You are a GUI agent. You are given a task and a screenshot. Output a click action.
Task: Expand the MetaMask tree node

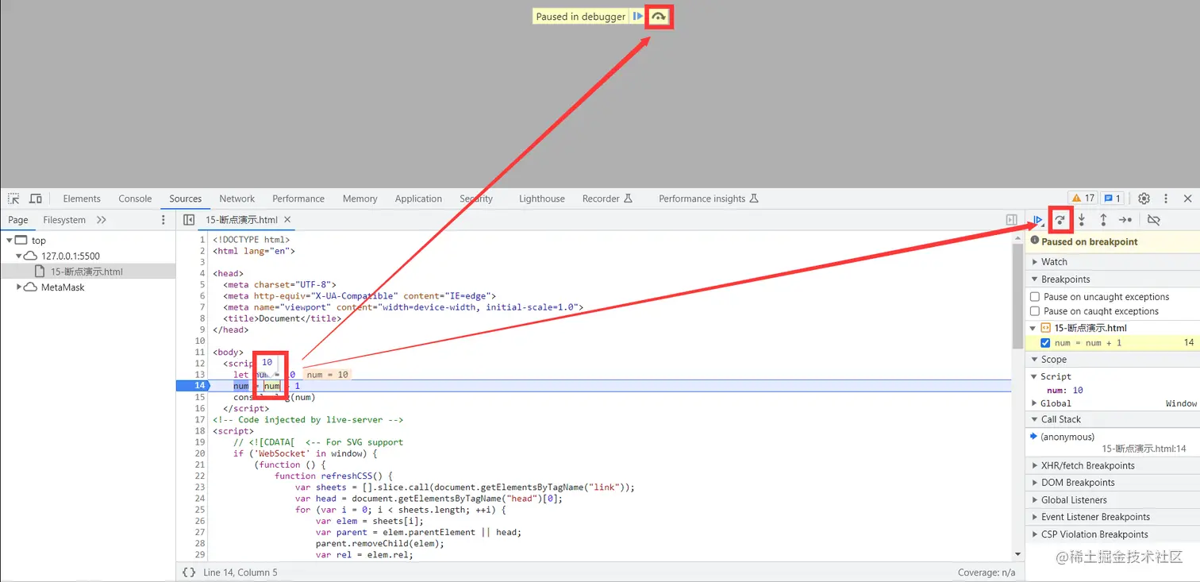19,287
